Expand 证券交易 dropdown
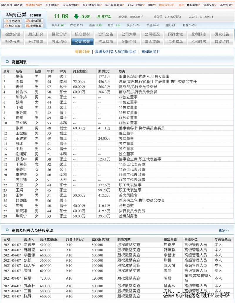The height and width of the screenshot is (303, 235). 210,5
